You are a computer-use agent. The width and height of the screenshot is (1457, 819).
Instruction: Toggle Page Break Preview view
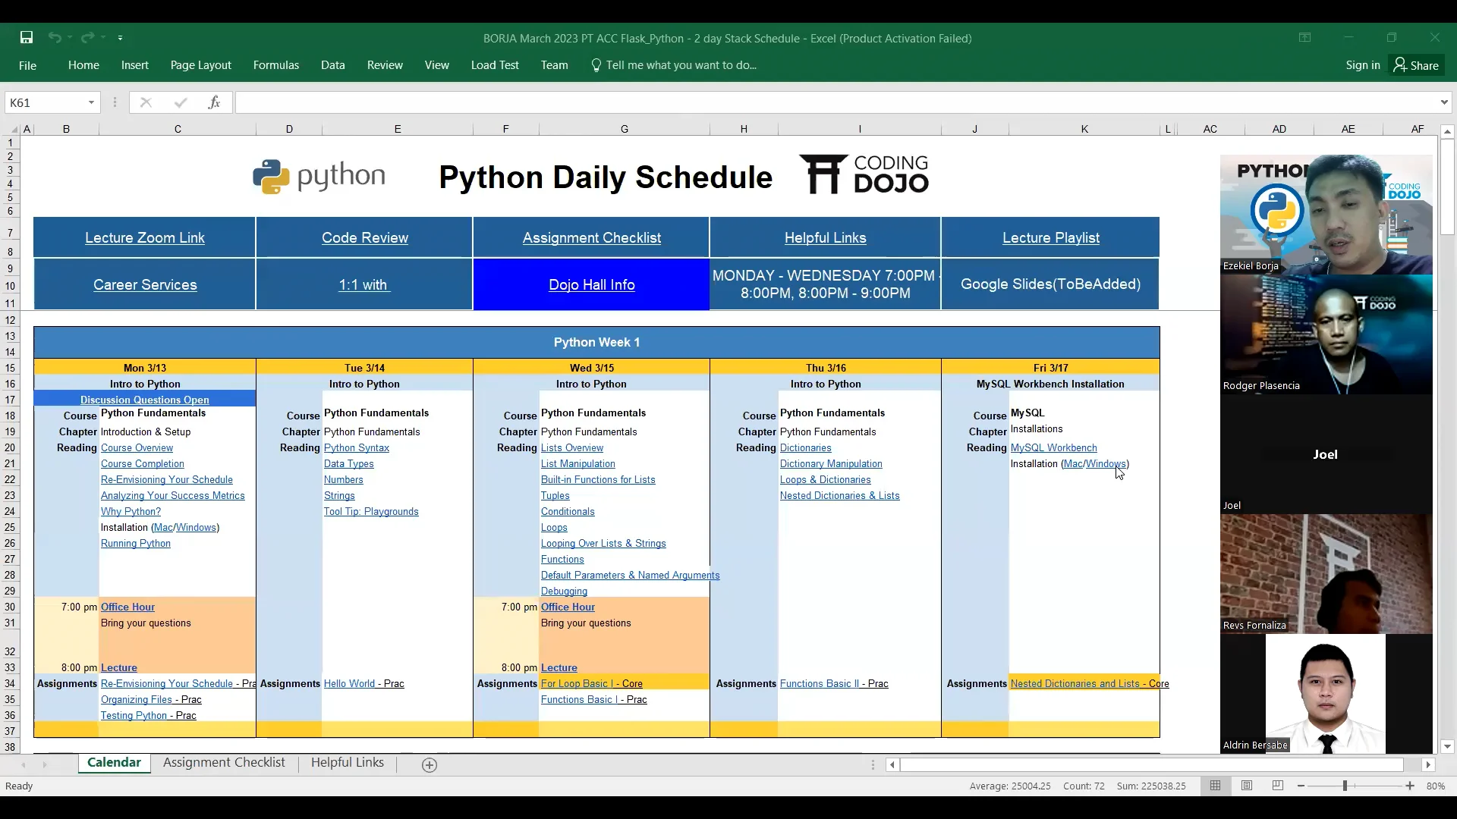point(1278,786)
